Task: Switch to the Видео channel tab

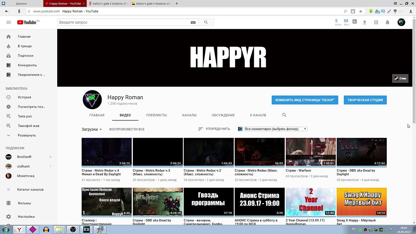Action: [x=125, y=115]
